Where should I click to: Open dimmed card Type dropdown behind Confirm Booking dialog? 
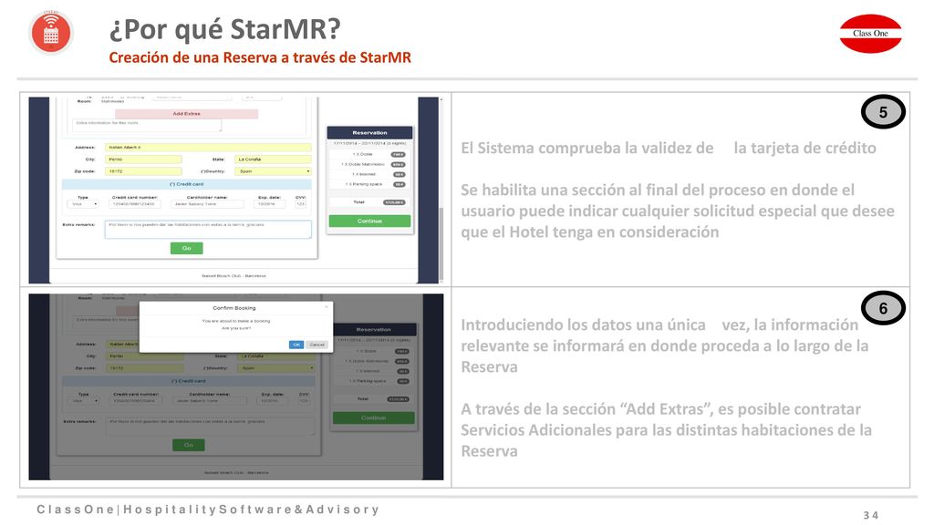84,401
